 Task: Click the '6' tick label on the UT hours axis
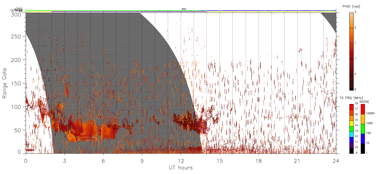pyautogui.click(x=103, y=161)
